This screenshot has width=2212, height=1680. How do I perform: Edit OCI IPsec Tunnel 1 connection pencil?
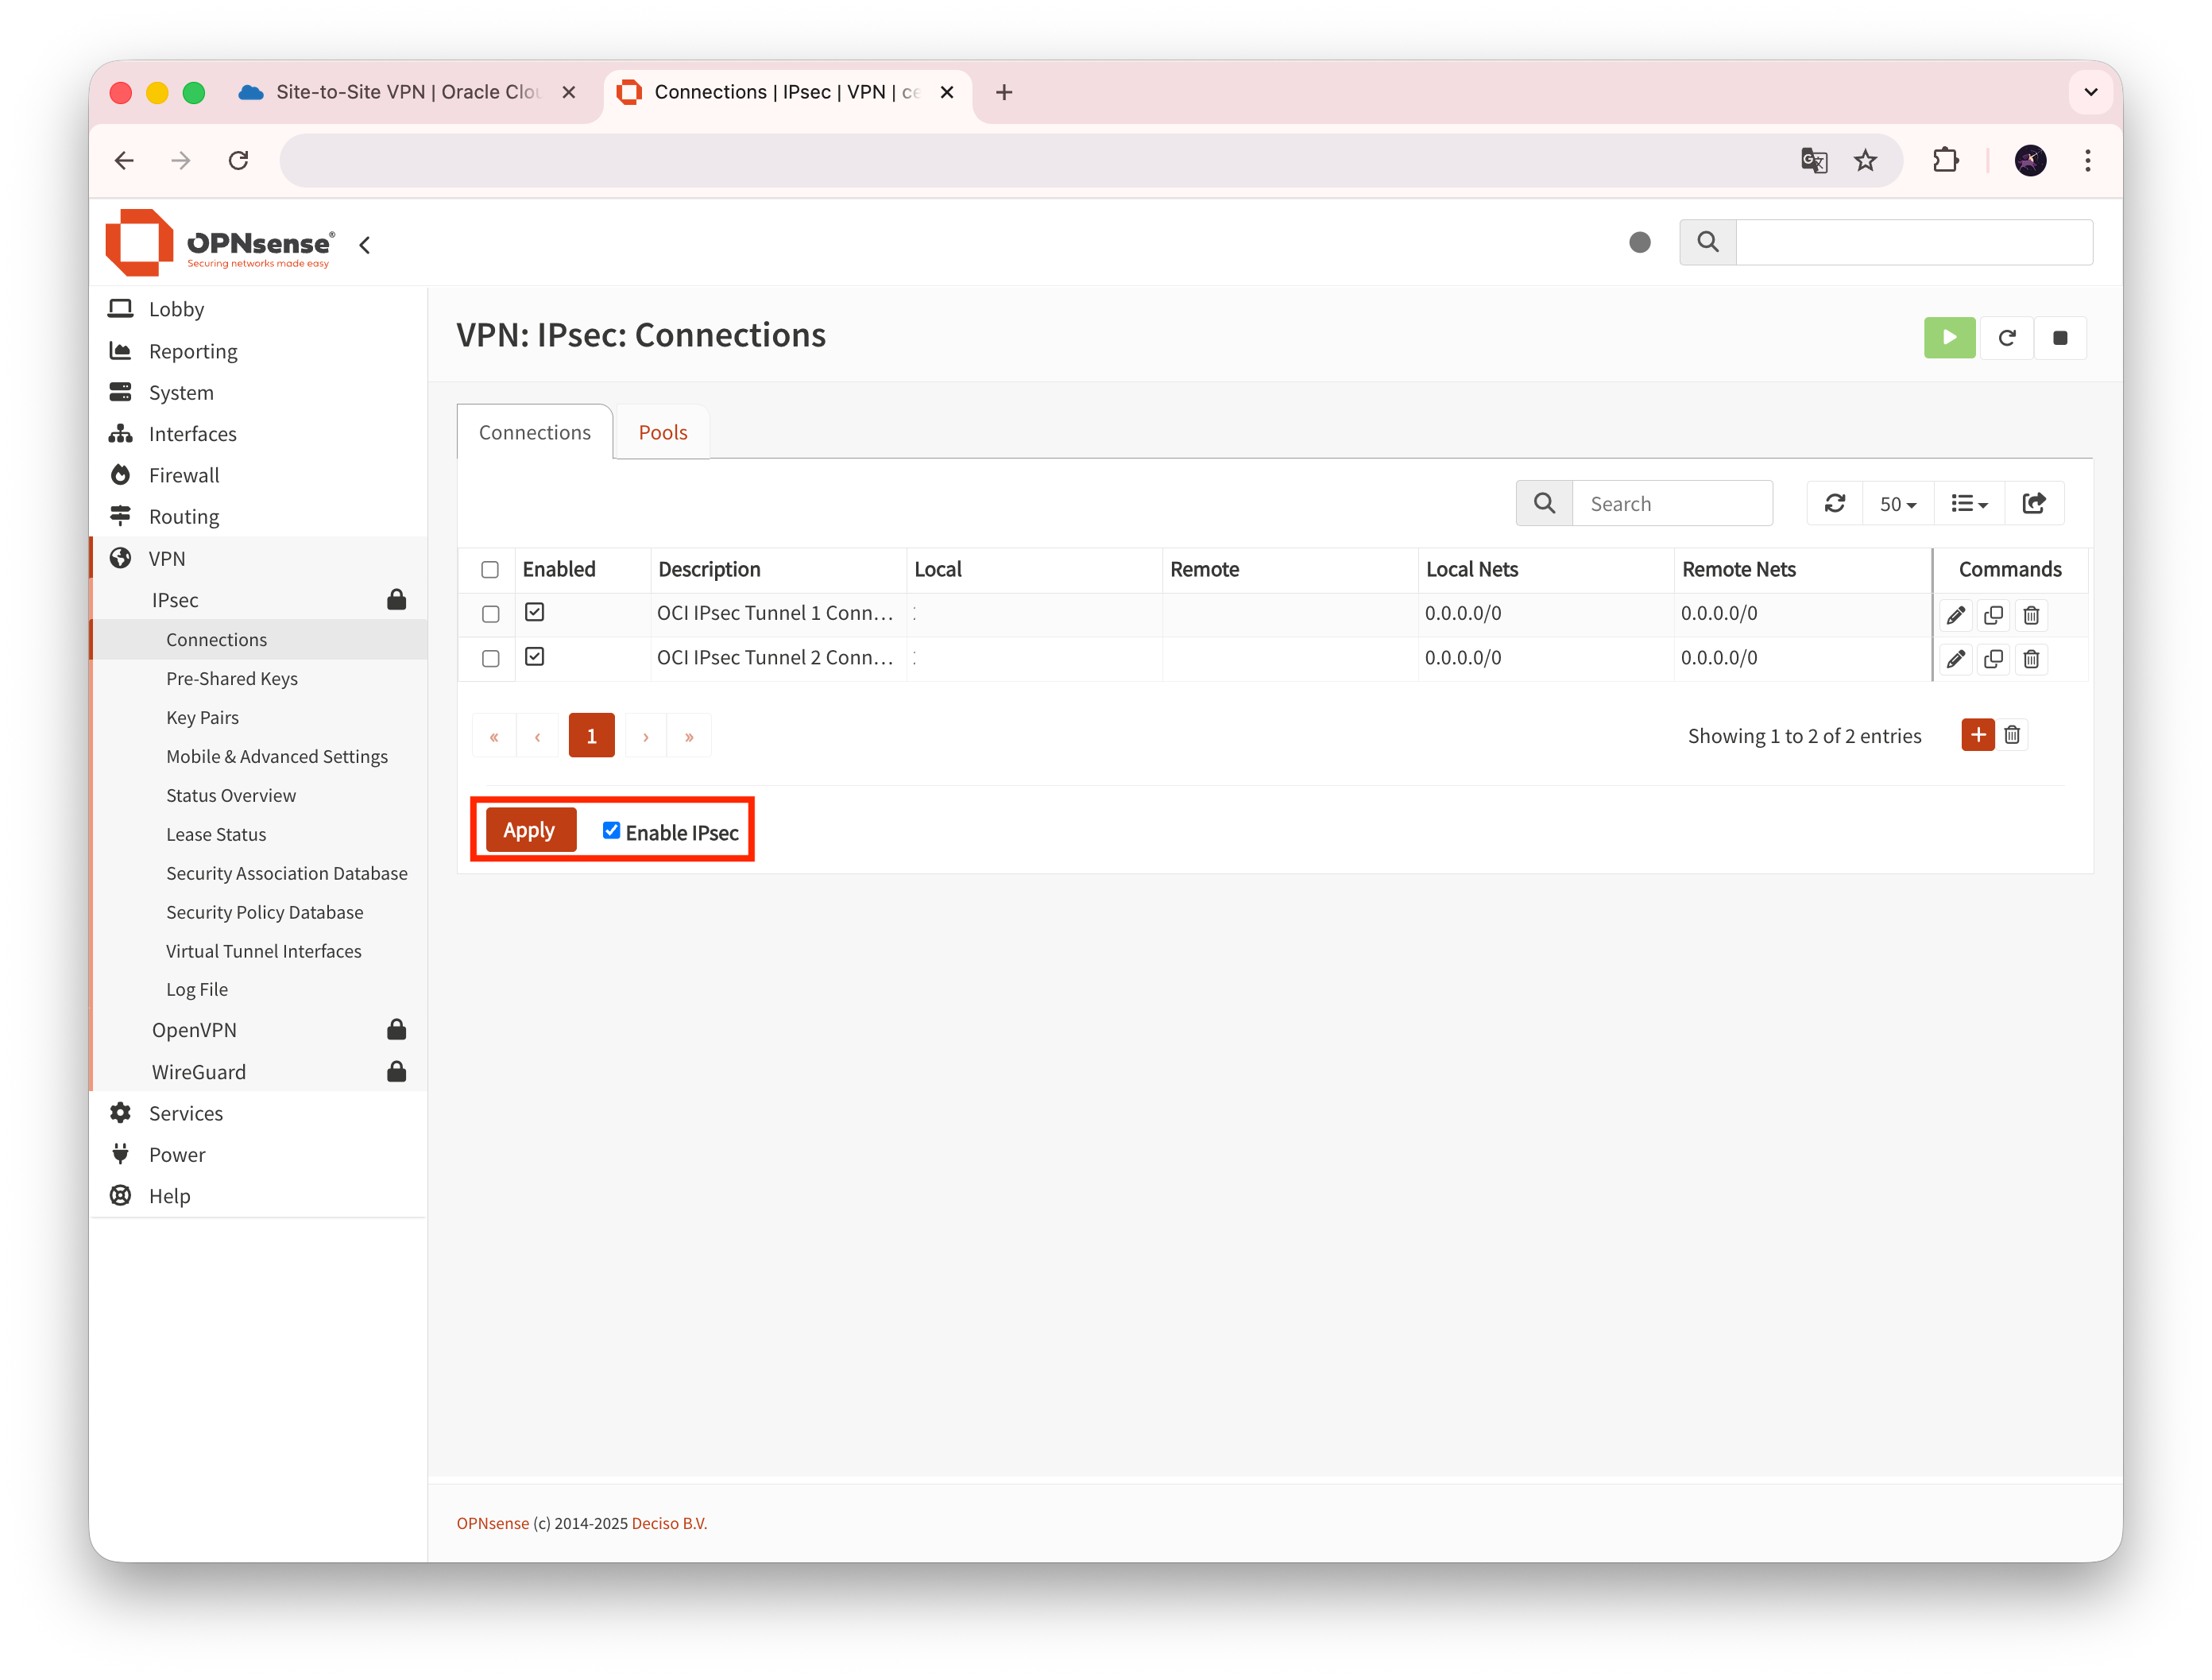pos(1955,615)
